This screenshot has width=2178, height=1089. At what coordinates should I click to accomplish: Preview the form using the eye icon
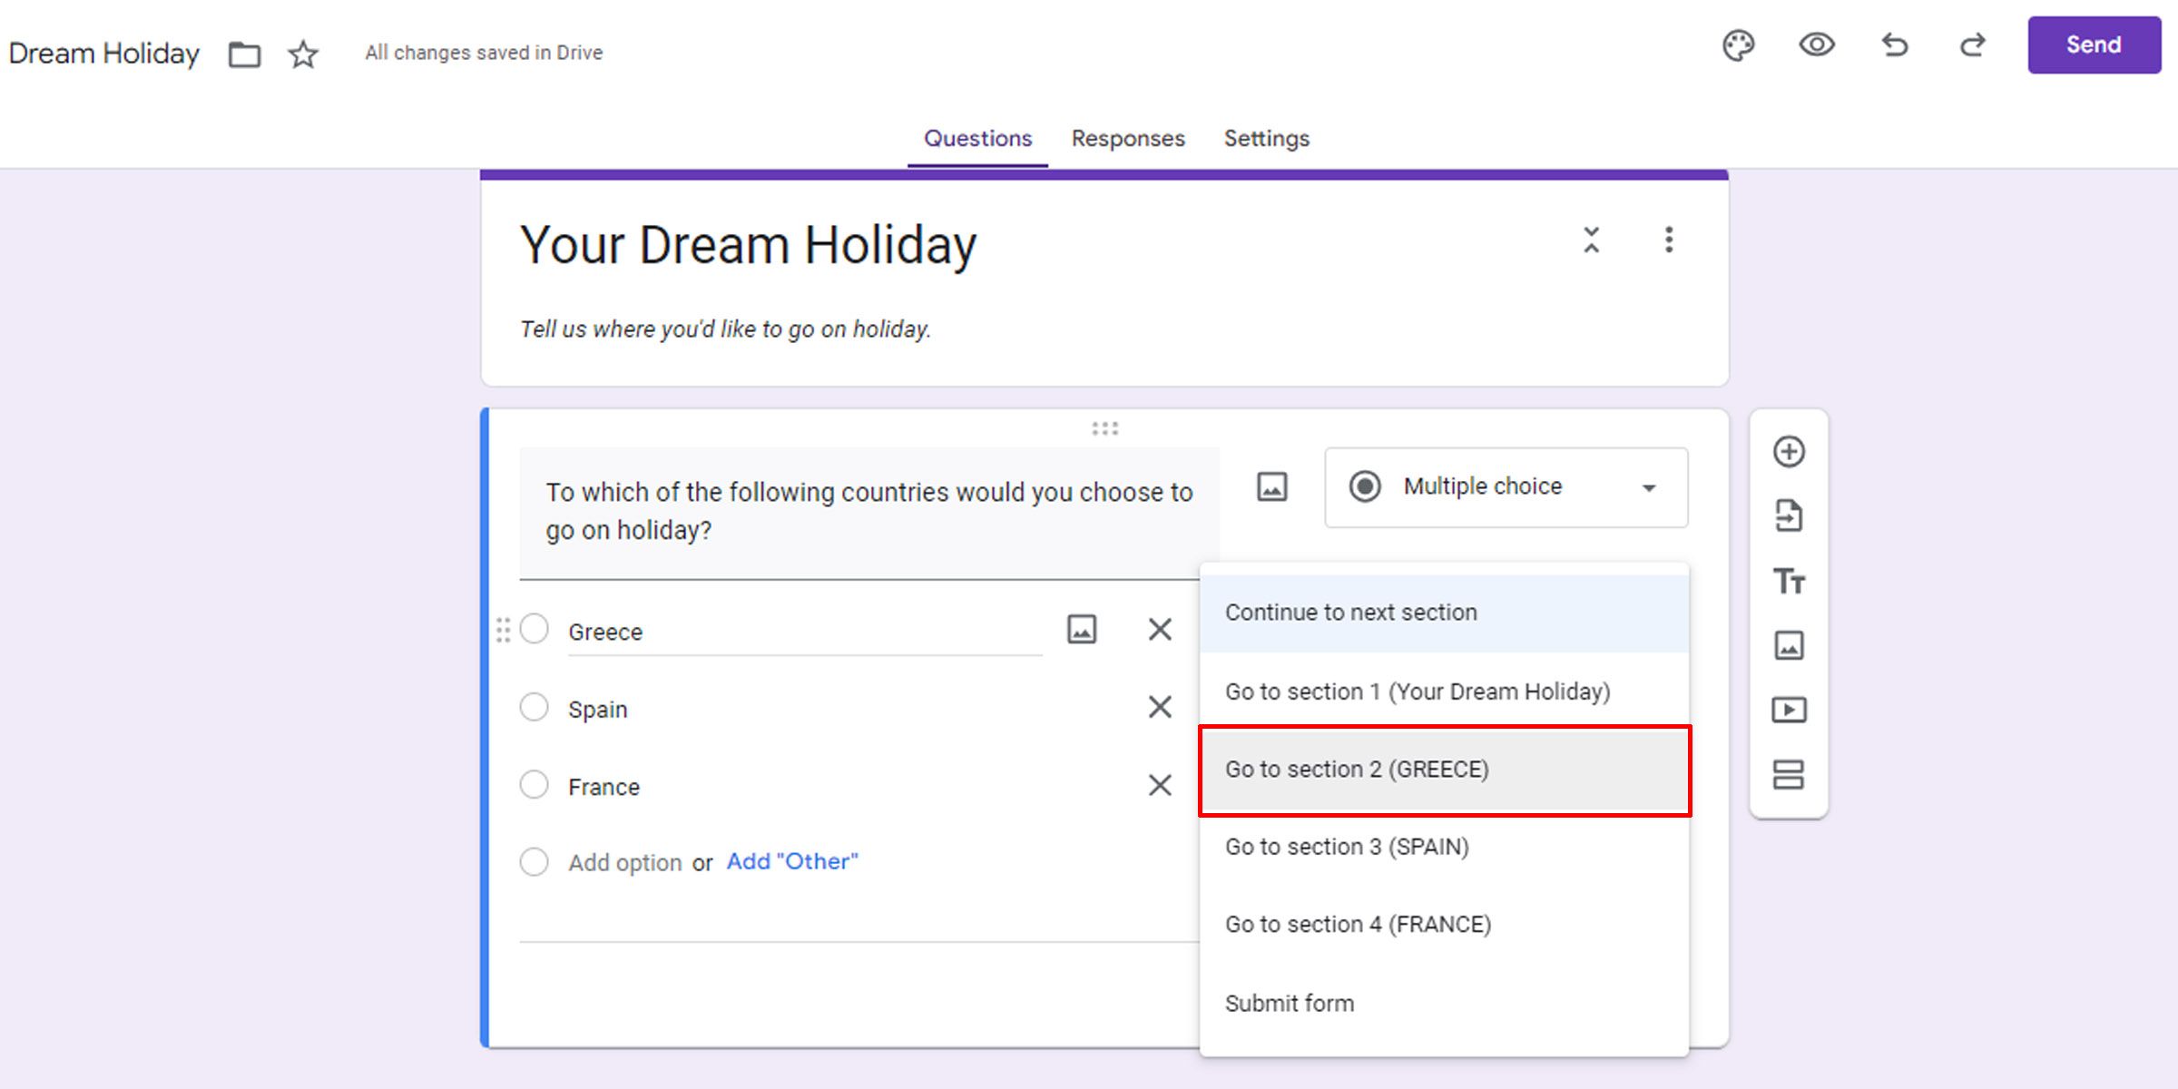point(1816,46)
